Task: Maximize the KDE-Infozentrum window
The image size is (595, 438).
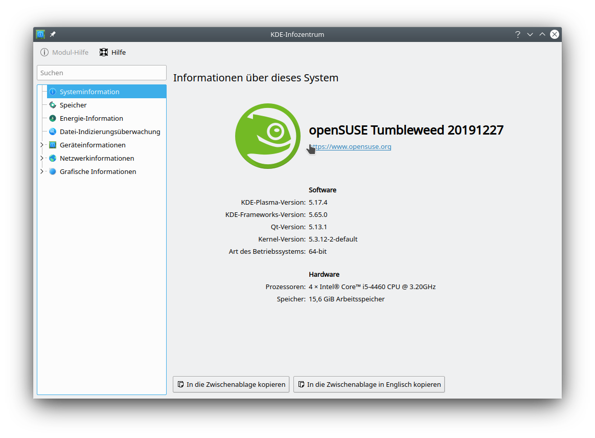Action: point(542,34)
